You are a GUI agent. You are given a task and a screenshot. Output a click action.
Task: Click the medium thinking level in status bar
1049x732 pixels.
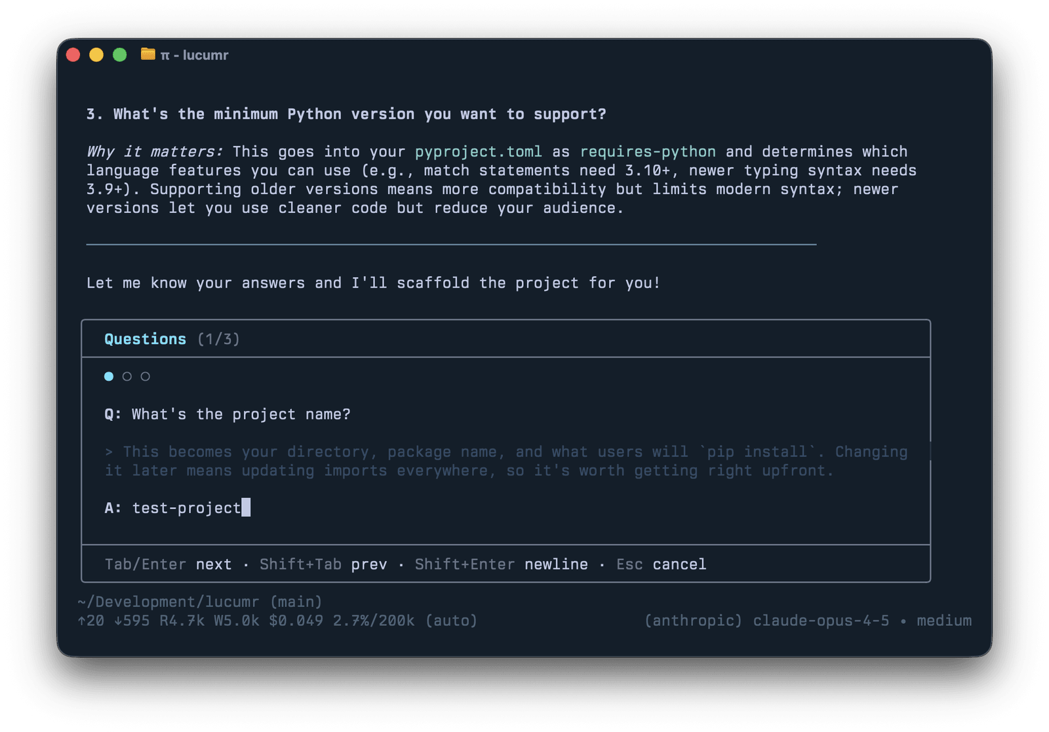944,621
